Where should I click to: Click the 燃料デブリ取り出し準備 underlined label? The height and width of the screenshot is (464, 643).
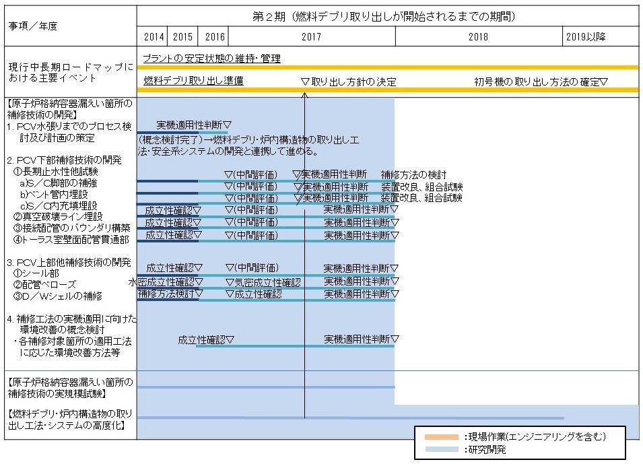click(x=193, y=81)
